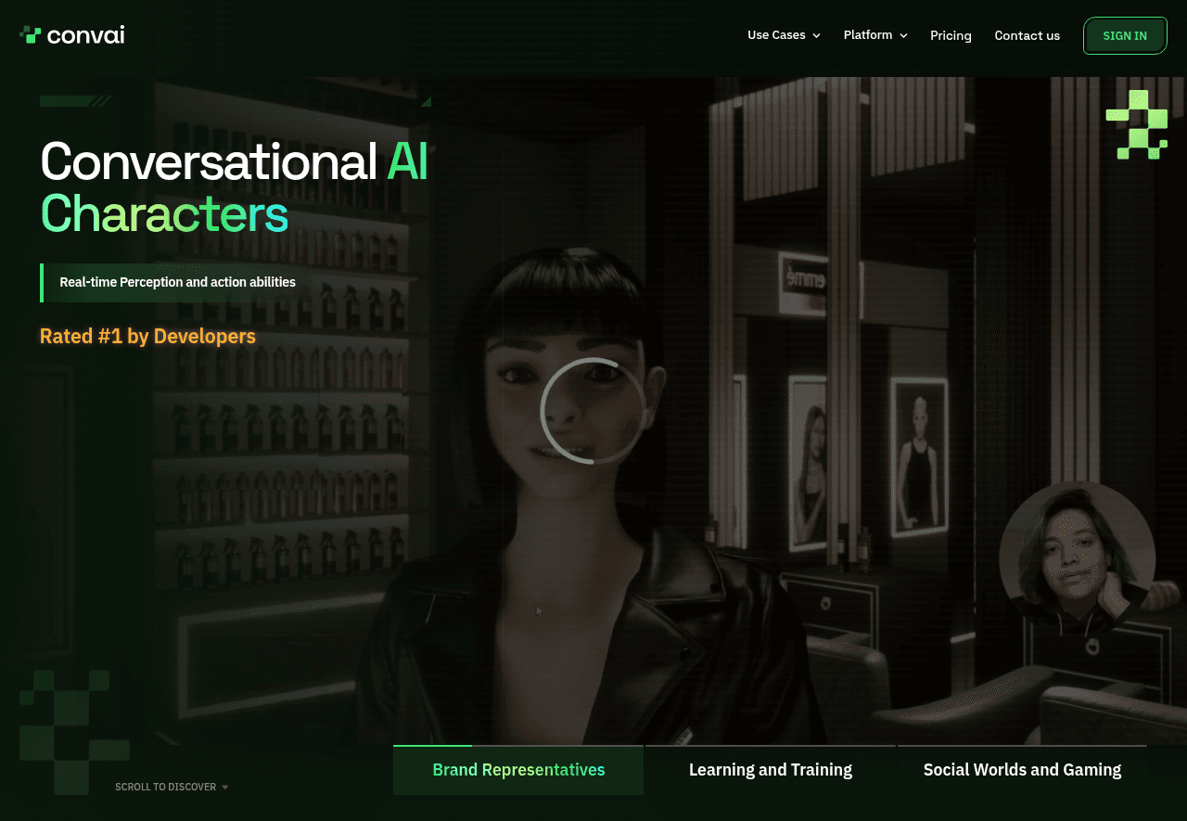This screenshot has height=821, width=1187.
Task: Select the Brand Representatives tab
Action: tap(518, 770)
